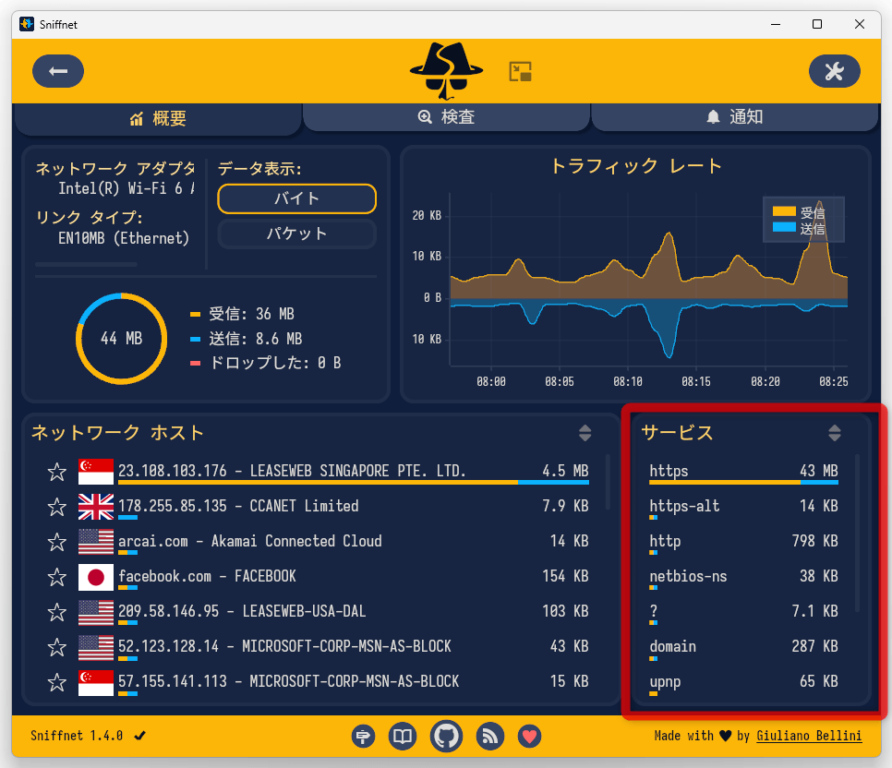The height and width of the screenshot is (768, 892).
Task: Star the arcai.com host
Action: click(x=57, y=542)
